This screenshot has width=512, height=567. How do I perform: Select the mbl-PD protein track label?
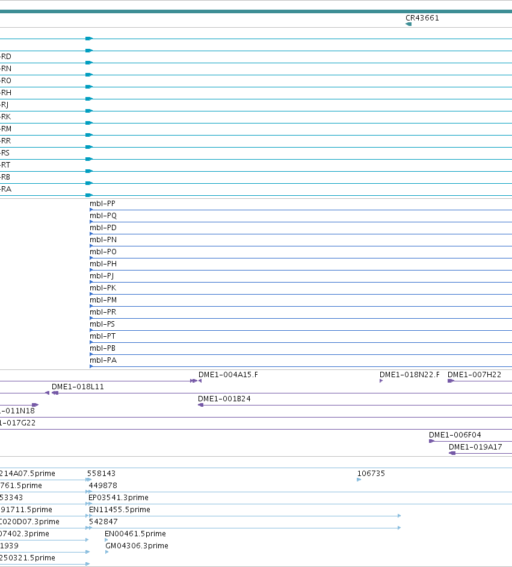[103, 227]
